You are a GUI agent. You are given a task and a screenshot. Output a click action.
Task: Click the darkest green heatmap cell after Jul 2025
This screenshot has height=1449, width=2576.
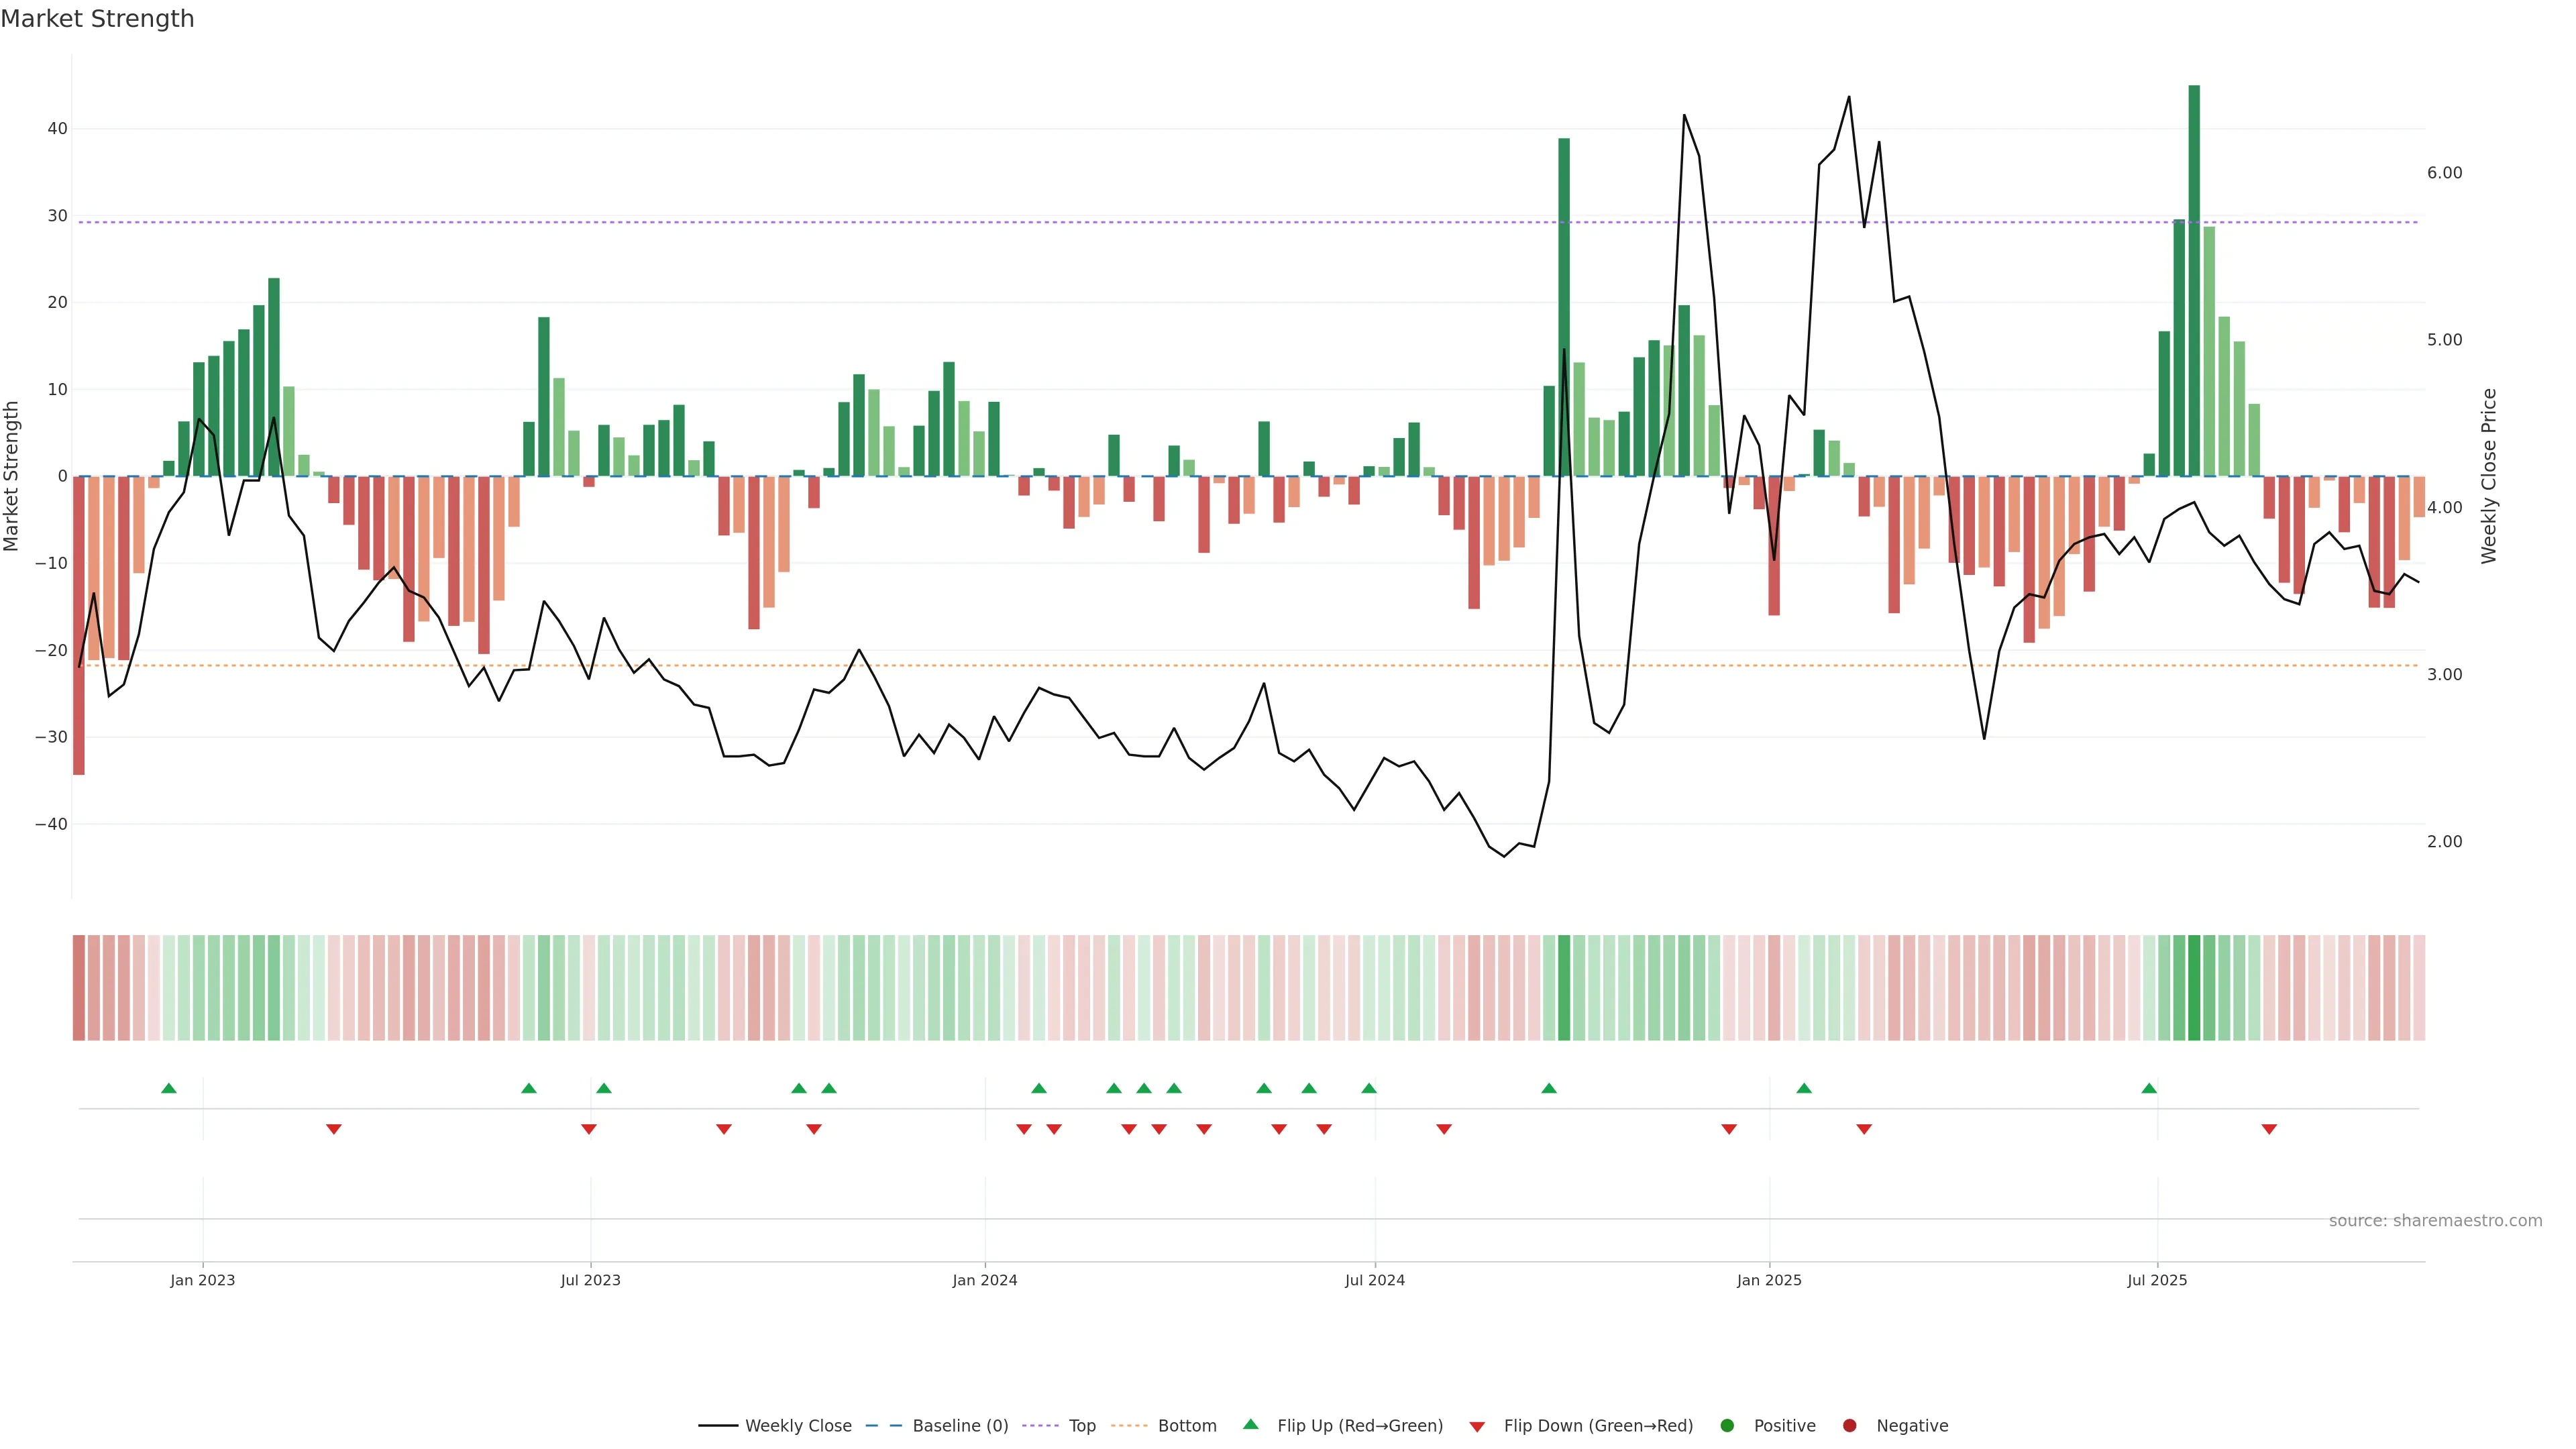click(x=2194, y=988)
